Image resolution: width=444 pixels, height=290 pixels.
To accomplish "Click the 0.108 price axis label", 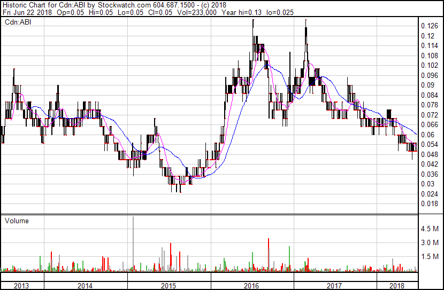I will coord(429,56).
